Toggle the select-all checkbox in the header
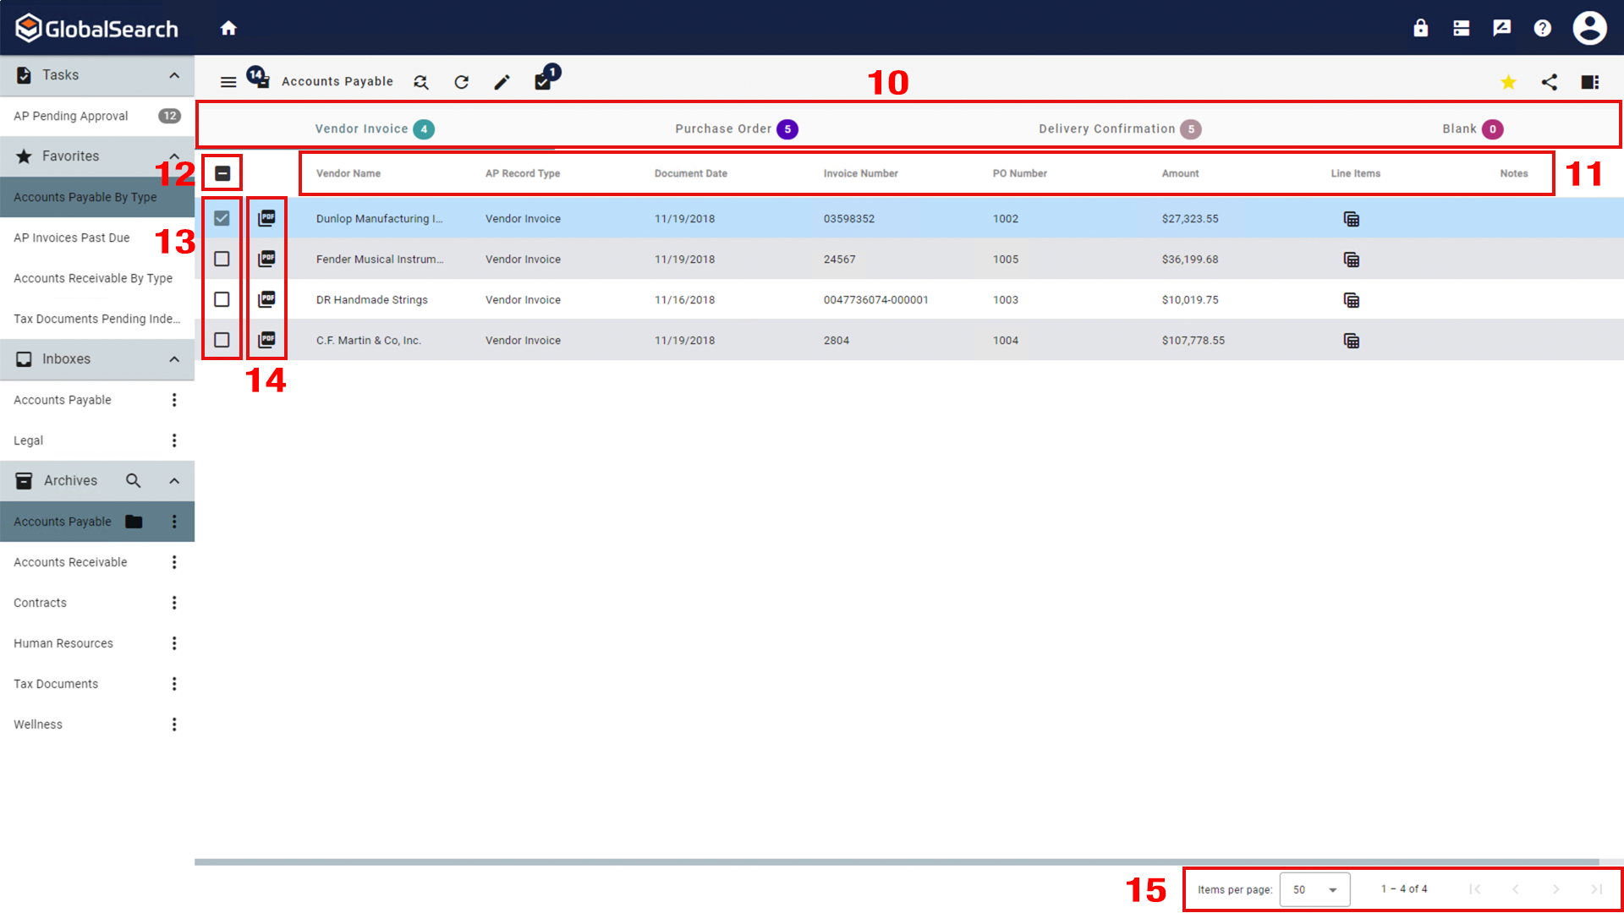The width and height of the screenshot is (1624, 913). (222, 172)
